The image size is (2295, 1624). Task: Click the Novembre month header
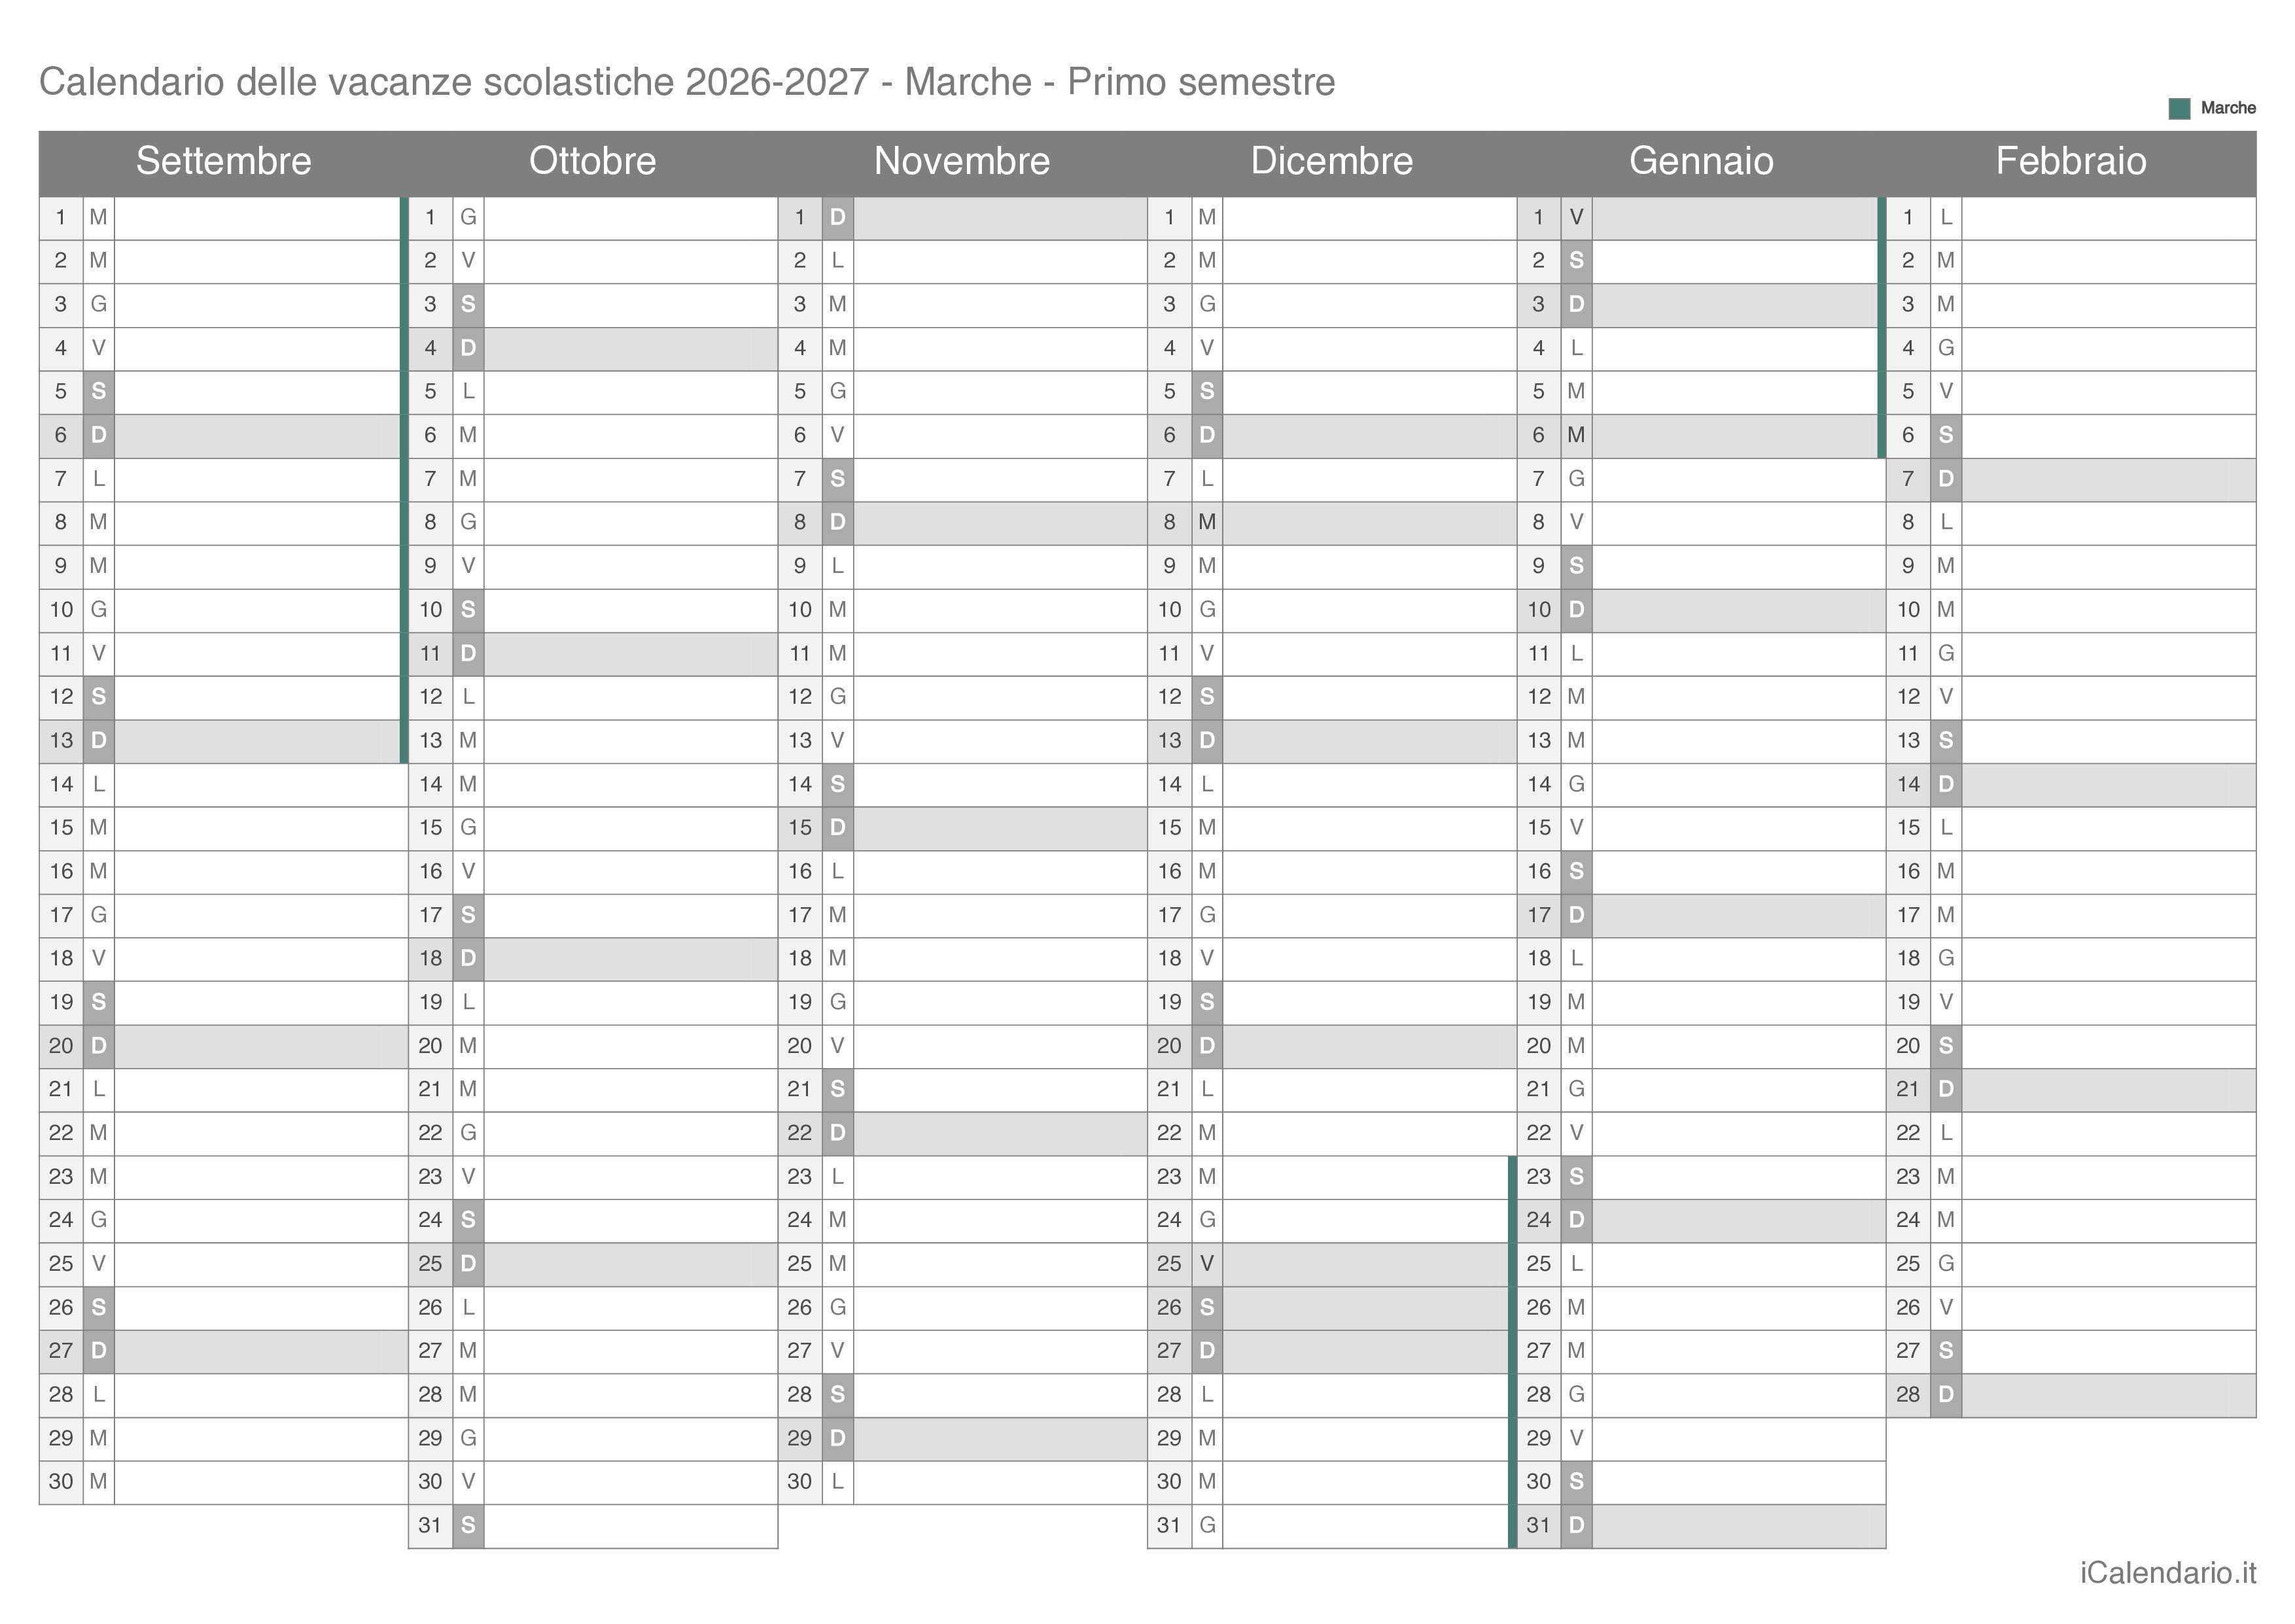click(x=962, y=161)
